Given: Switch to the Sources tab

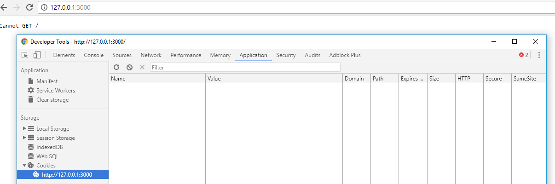Looking at the screenshot, I should click(x=122, y=55).
